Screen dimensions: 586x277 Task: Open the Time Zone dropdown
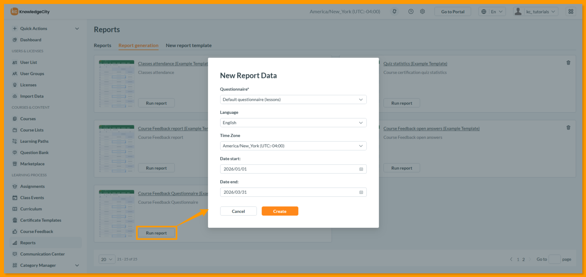point(293,146)
